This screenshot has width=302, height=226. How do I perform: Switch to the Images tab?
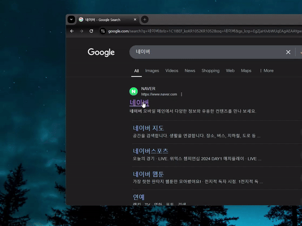[152, 71]
